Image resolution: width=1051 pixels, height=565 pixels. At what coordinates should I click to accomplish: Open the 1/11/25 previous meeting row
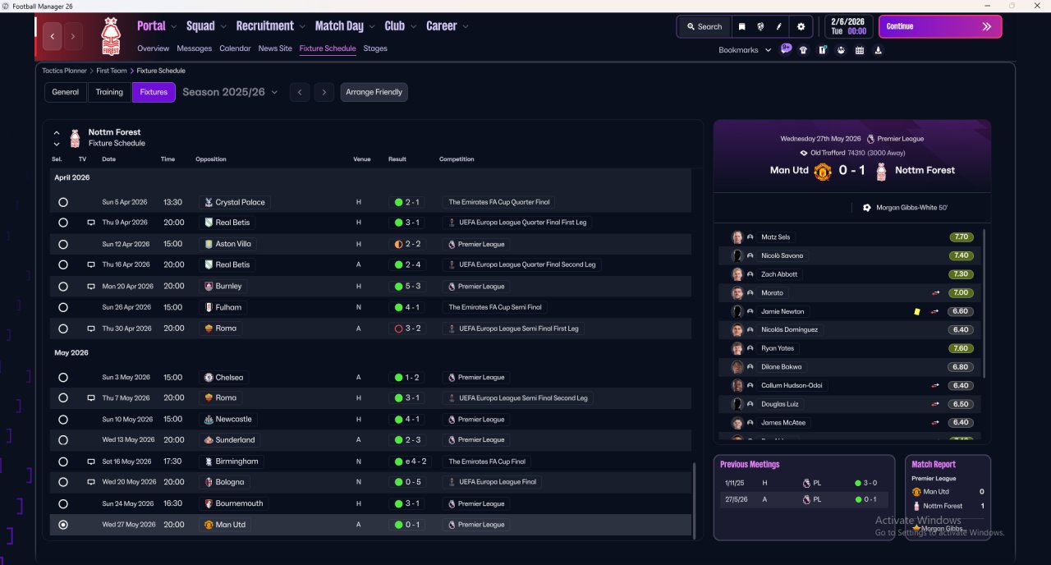coord(804,483)
